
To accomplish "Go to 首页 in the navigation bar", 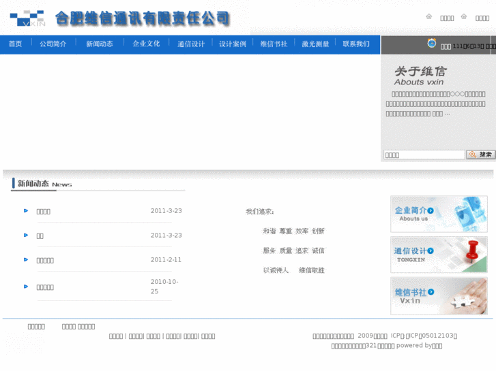I will pos(15,44).
